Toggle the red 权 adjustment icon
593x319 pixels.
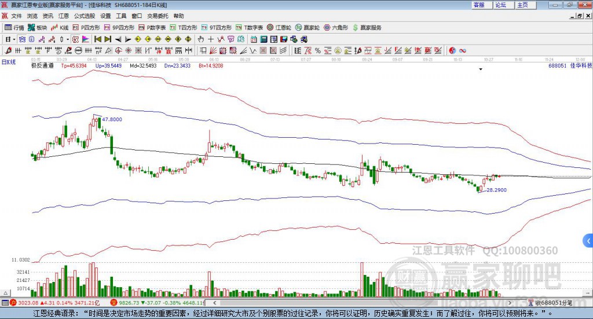pyautogui.click(x=76, y=39)
